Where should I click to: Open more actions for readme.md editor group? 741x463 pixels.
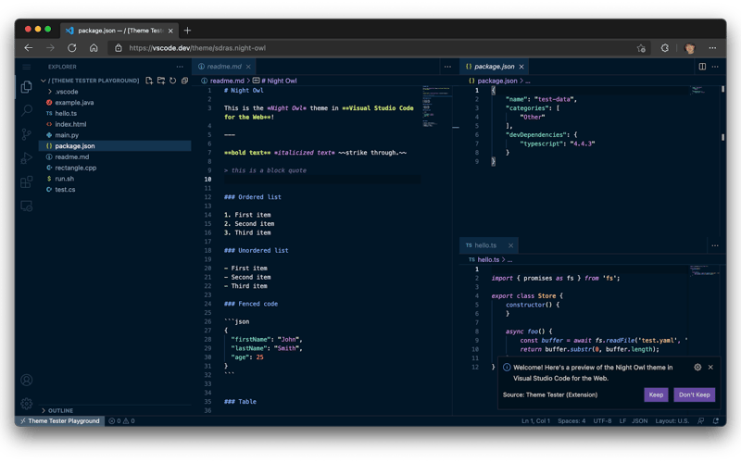[x=447, y=67]
